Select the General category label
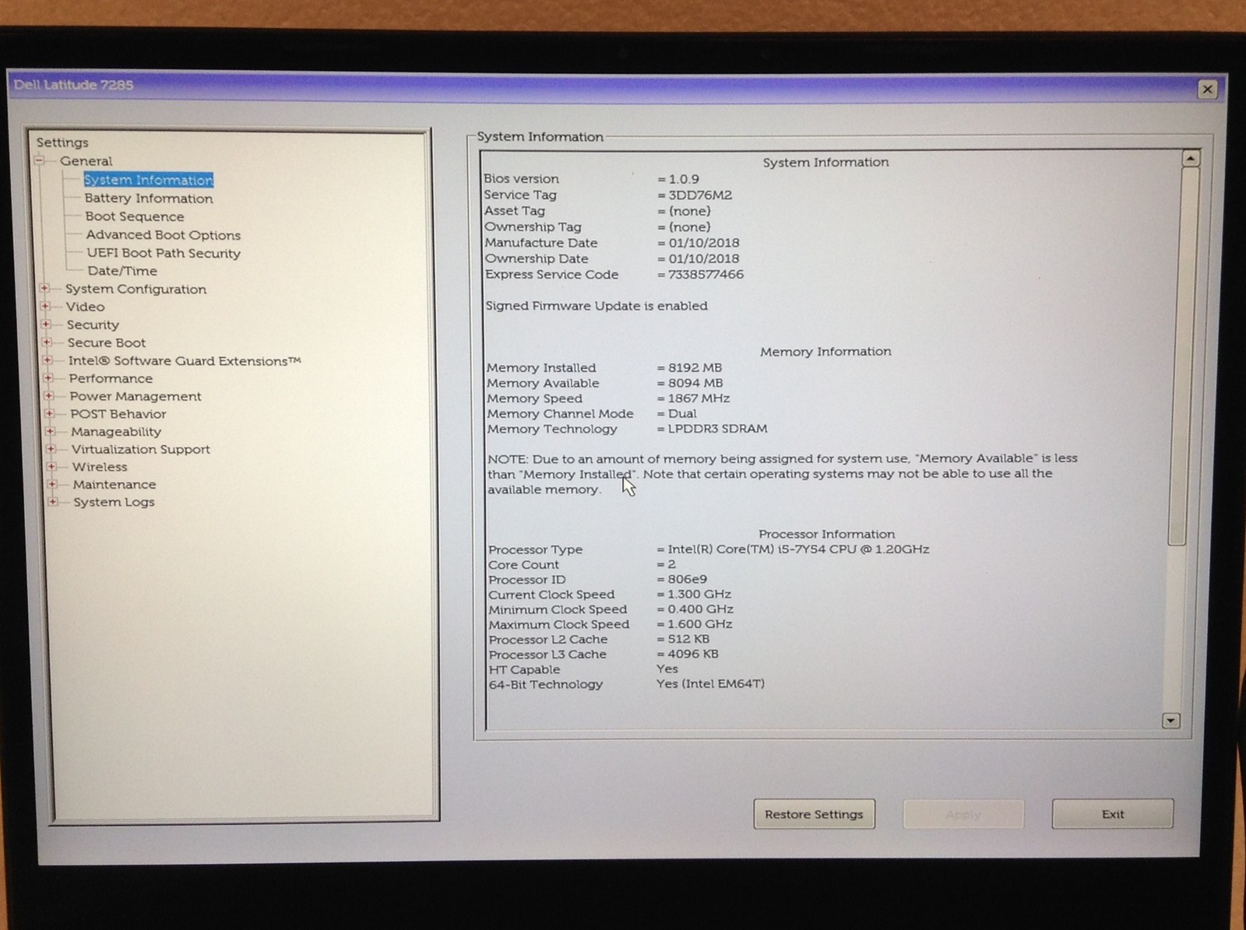The image size is (1246, 930). pos(86,161)
